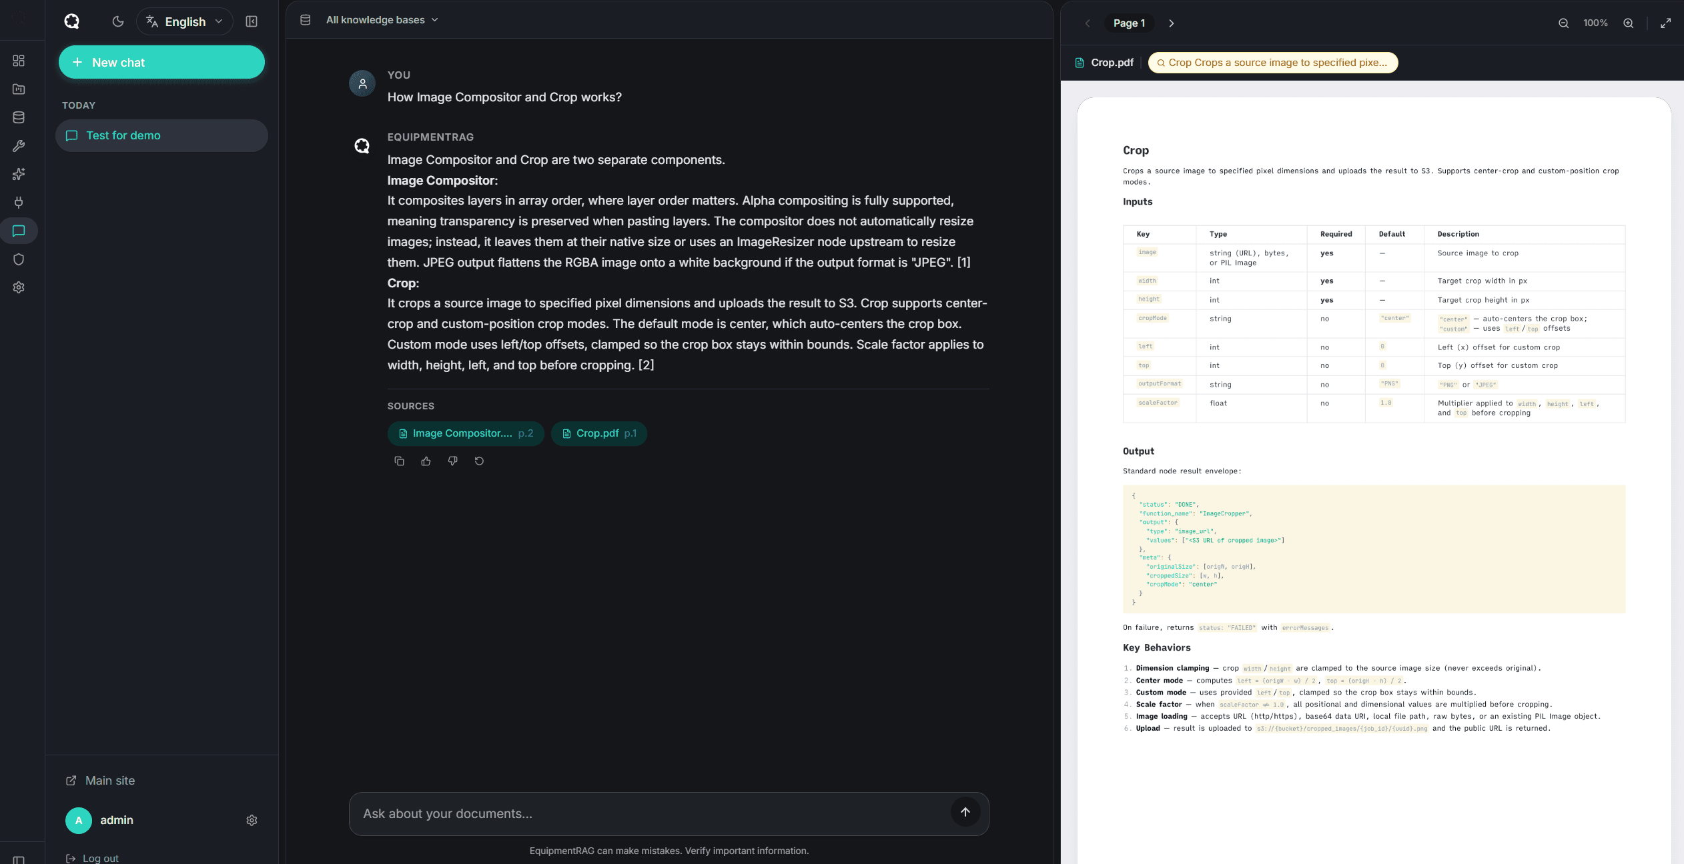Screen dimensions: 1684x864
Task: Open the English language dropdown
Action: click(x=185, y=21)
